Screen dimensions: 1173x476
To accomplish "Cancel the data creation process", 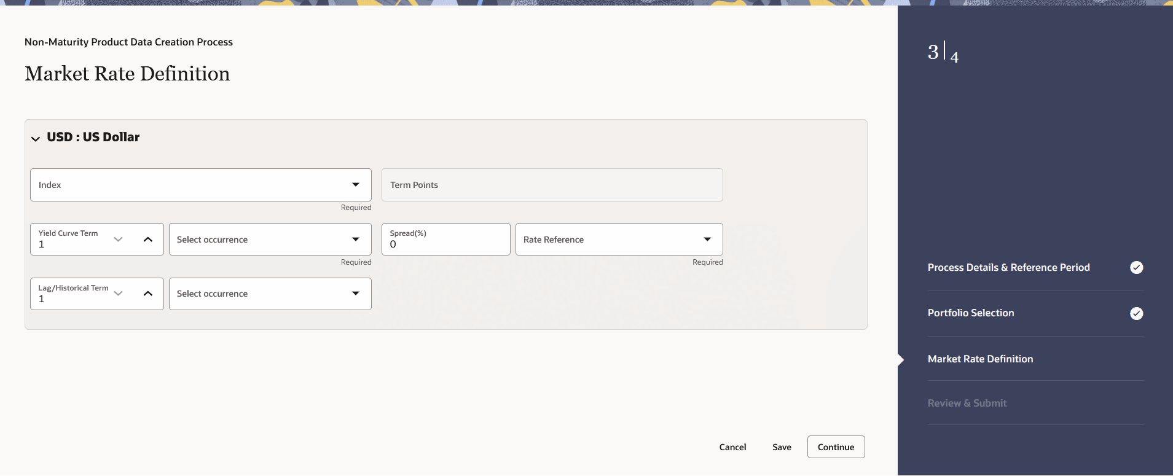I will 732,447.
